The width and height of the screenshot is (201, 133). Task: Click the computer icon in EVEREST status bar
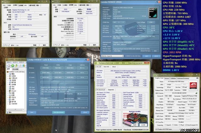click(x=8, y=112)
